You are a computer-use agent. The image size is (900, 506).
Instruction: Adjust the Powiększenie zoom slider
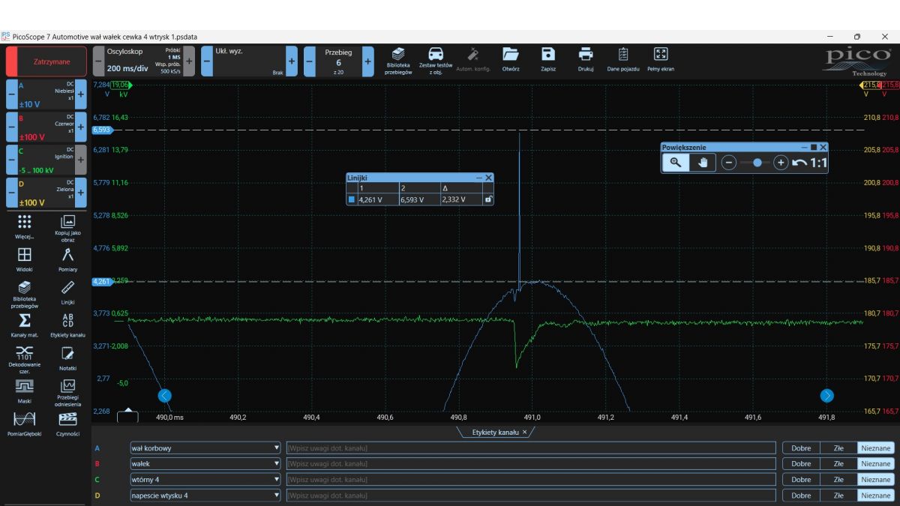756,163
